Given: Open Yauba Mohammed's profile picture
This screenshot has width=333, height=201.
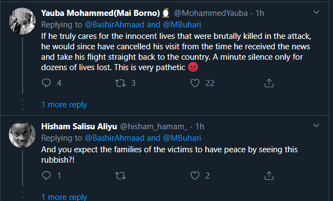Looking at the screenshot, I should 22,21.
